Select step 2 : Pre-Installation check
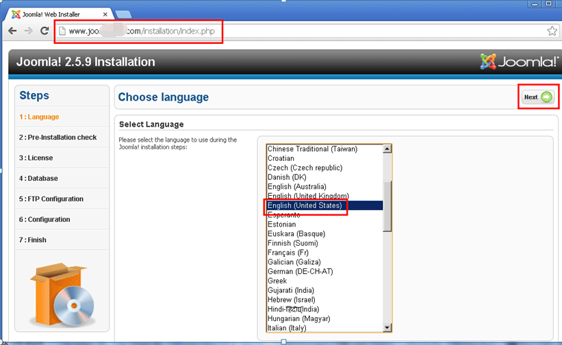The height and width of the screenshot is (345, 562). pyautogui.click(x=58, y=137)
